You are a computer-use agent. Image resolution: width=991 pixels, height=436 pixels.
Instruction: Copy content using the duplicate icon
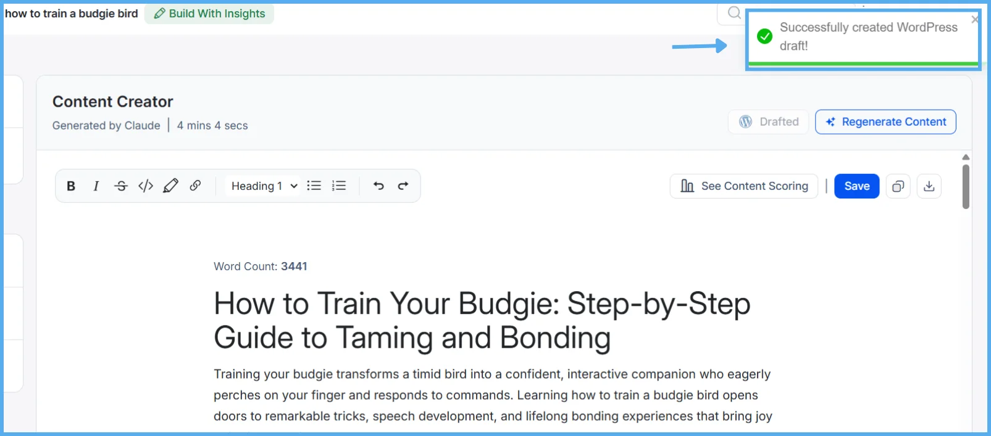click(898, 186)
